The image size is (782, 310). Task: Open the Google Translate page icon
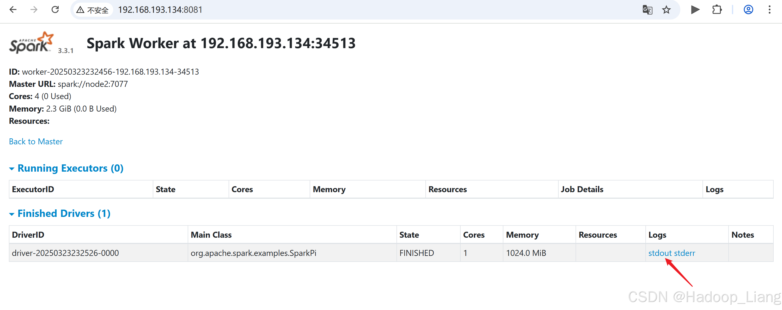[647, 10]
